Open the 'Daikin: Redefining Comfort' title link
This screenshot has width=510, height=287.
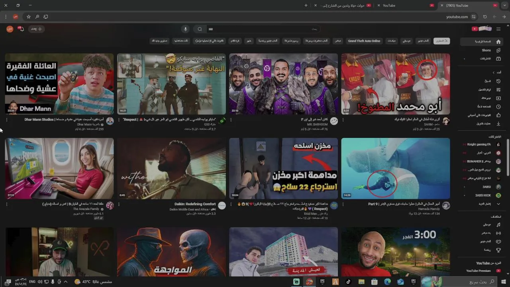195,204
